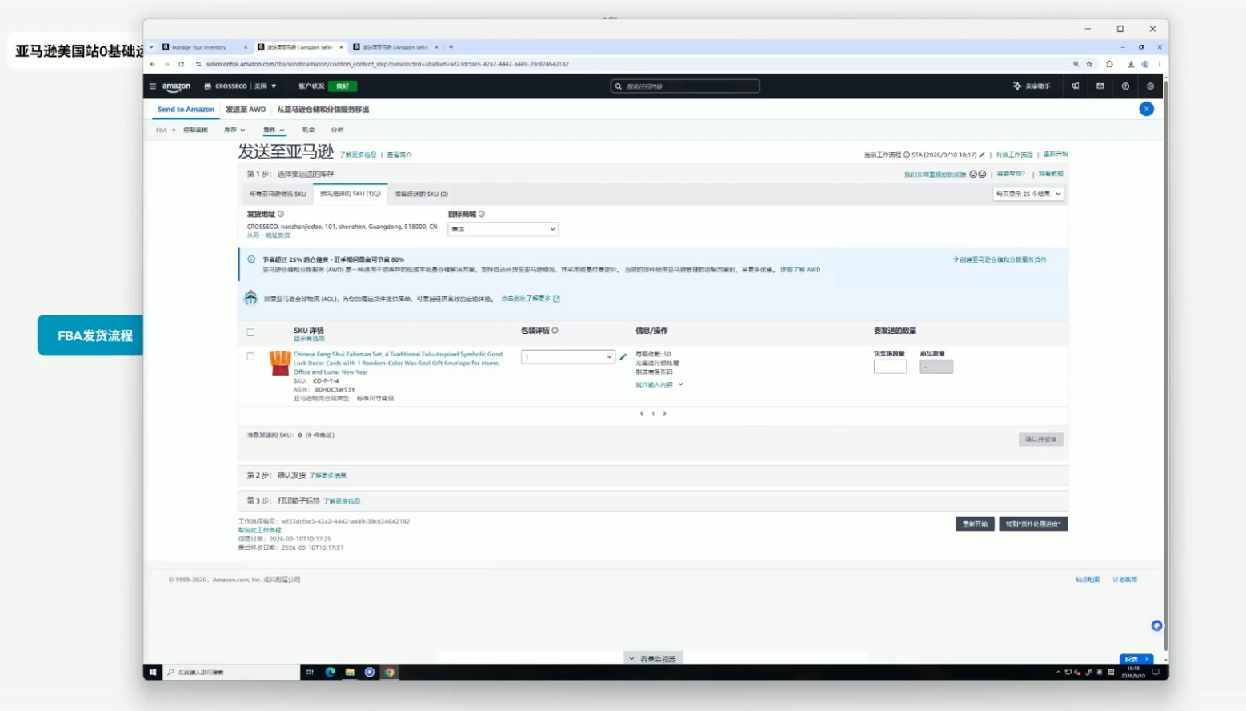
Task: Close the panel with the blue X button
Action: coord(1147,109)
